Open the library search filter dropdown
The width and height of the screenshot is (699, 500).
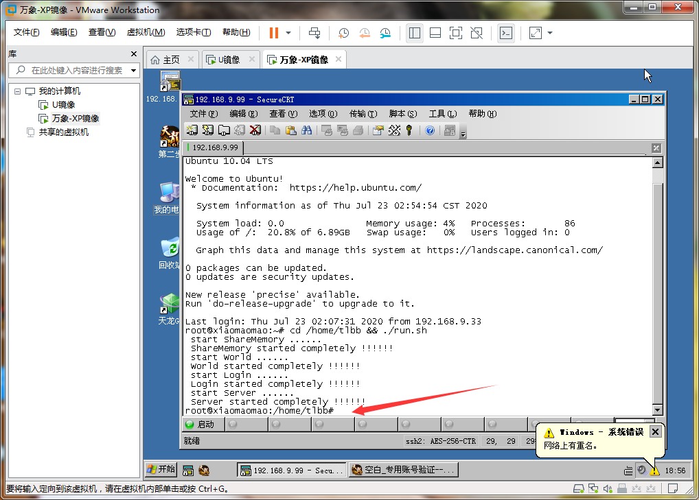coord(133,71)
